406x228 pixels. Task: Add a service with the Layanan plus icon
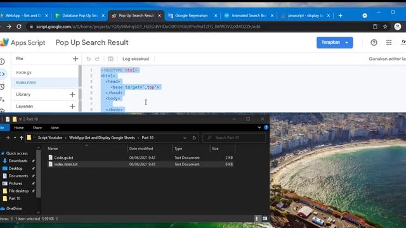coord(72,106)
